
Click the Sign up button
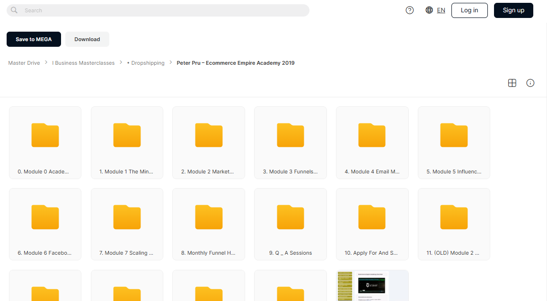coord(513,10)
